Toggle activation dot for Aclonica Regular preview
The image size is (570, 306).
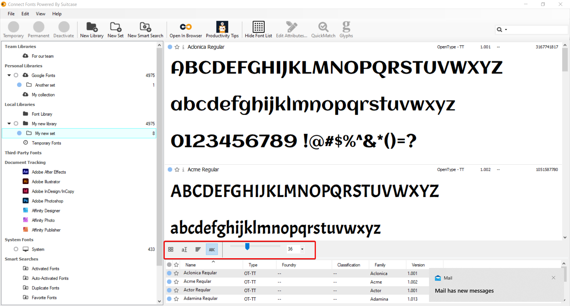pos(170,47)
